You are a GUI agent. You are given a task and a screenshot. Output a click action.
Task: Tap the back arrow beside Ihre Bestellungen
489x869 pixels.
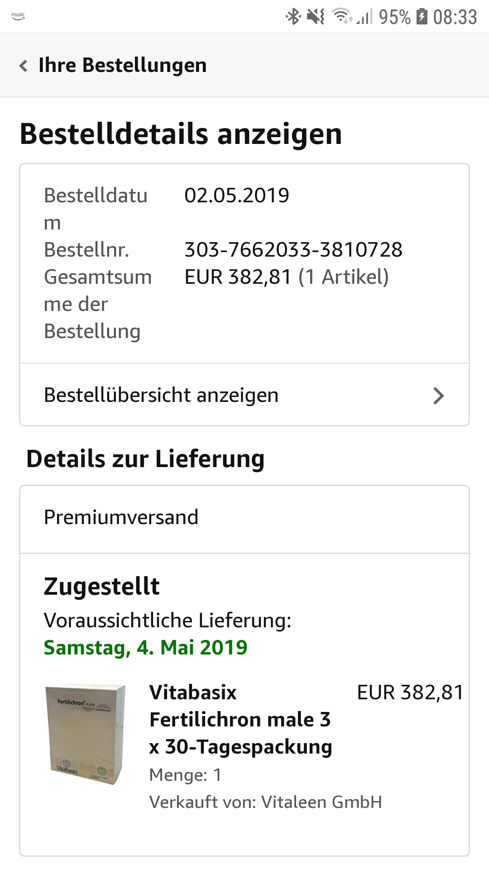[24, 66]
